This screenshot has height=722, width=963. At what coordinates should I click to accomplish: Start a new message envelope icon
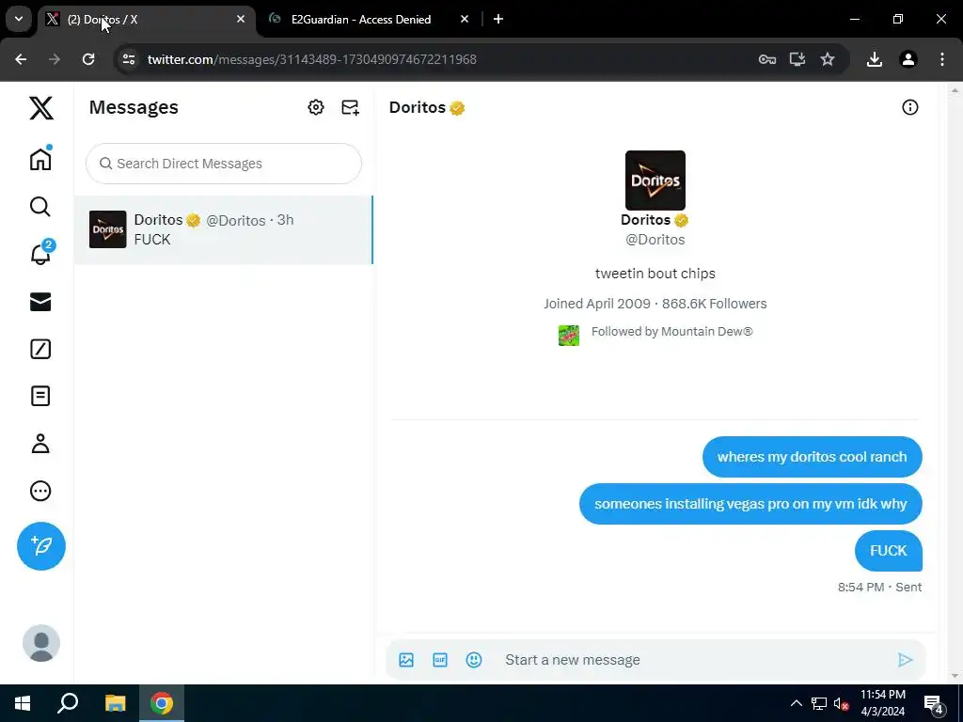click(x=350, y=107)
